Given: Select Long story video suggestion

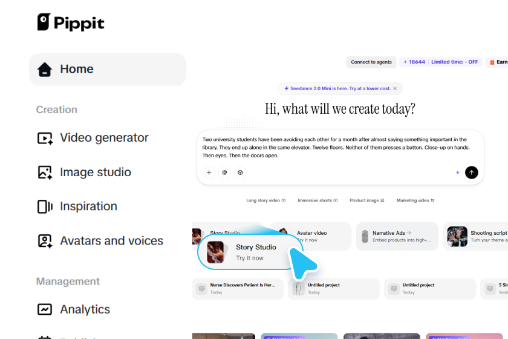Looking at the screenshot, I should [x=265, y=200].
